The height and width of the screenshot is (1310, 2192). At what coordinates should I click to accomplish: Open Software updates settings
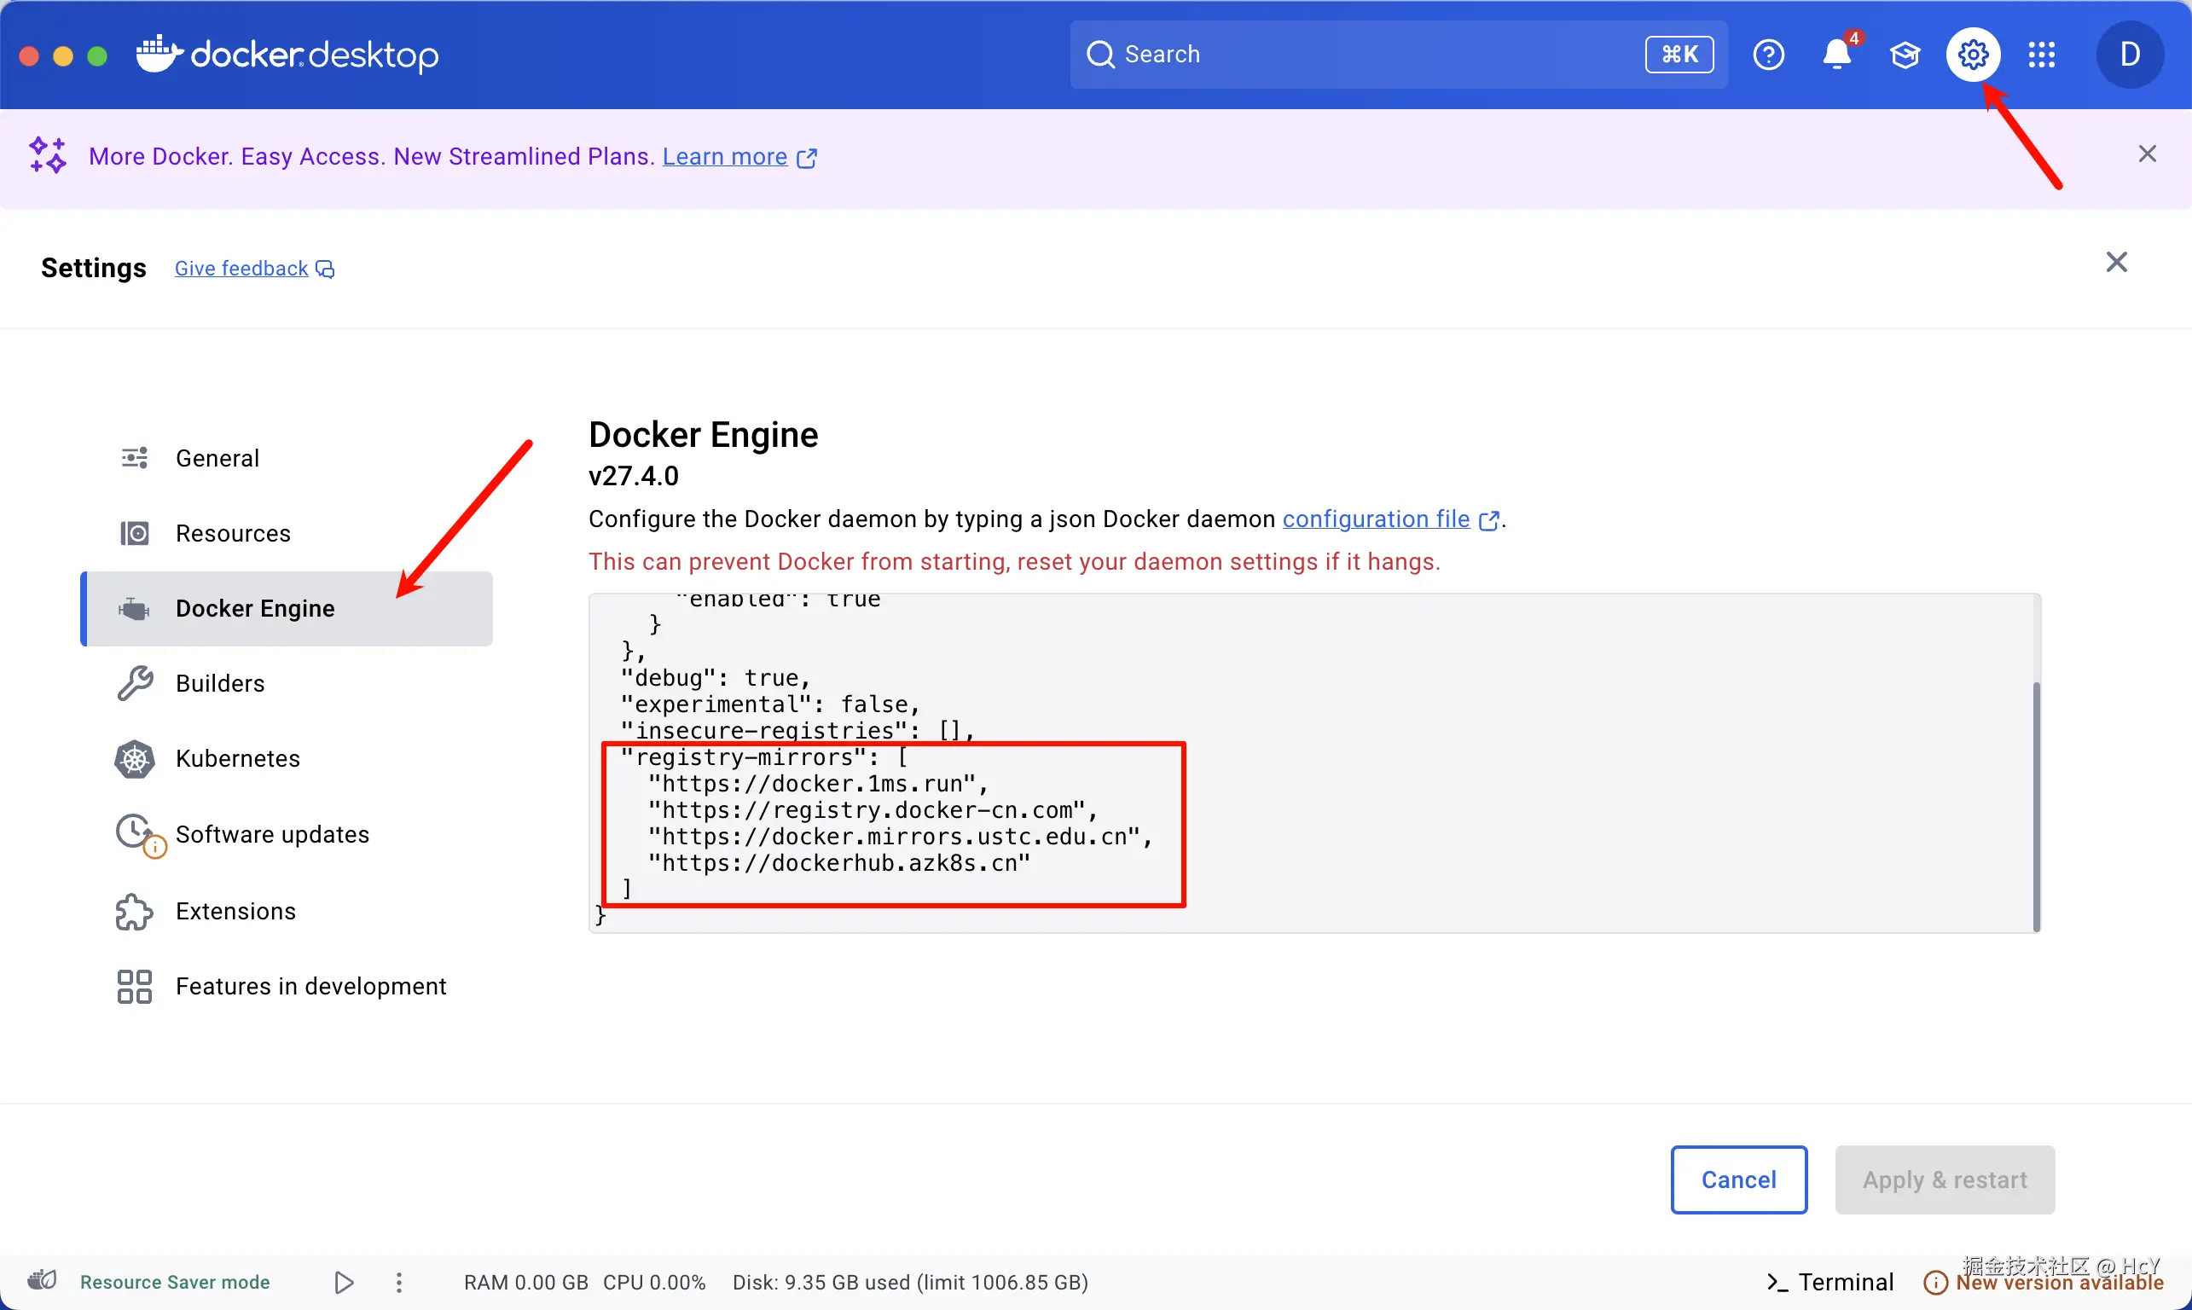point(272,834)
